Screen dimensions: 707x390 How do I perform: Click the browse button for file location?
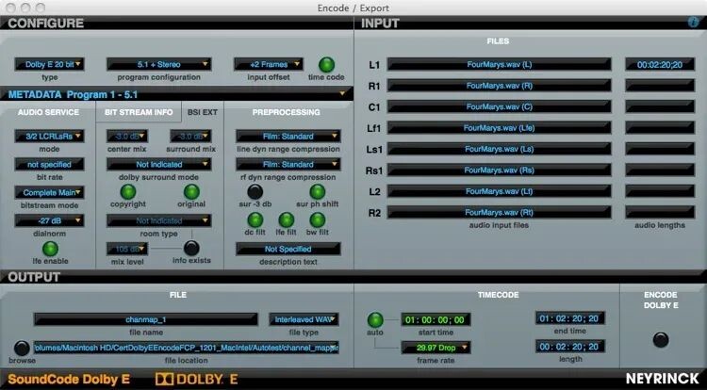[x=22, y=349]
